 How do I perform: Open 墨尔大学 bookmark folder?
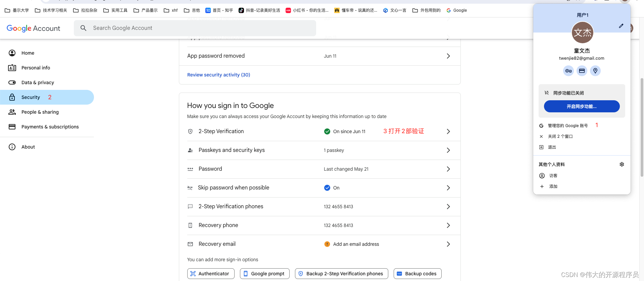coord(17,10)
